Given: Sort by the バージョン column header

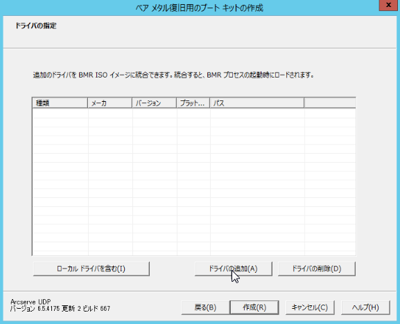Looking at the screenshot, I should point(155,103).
